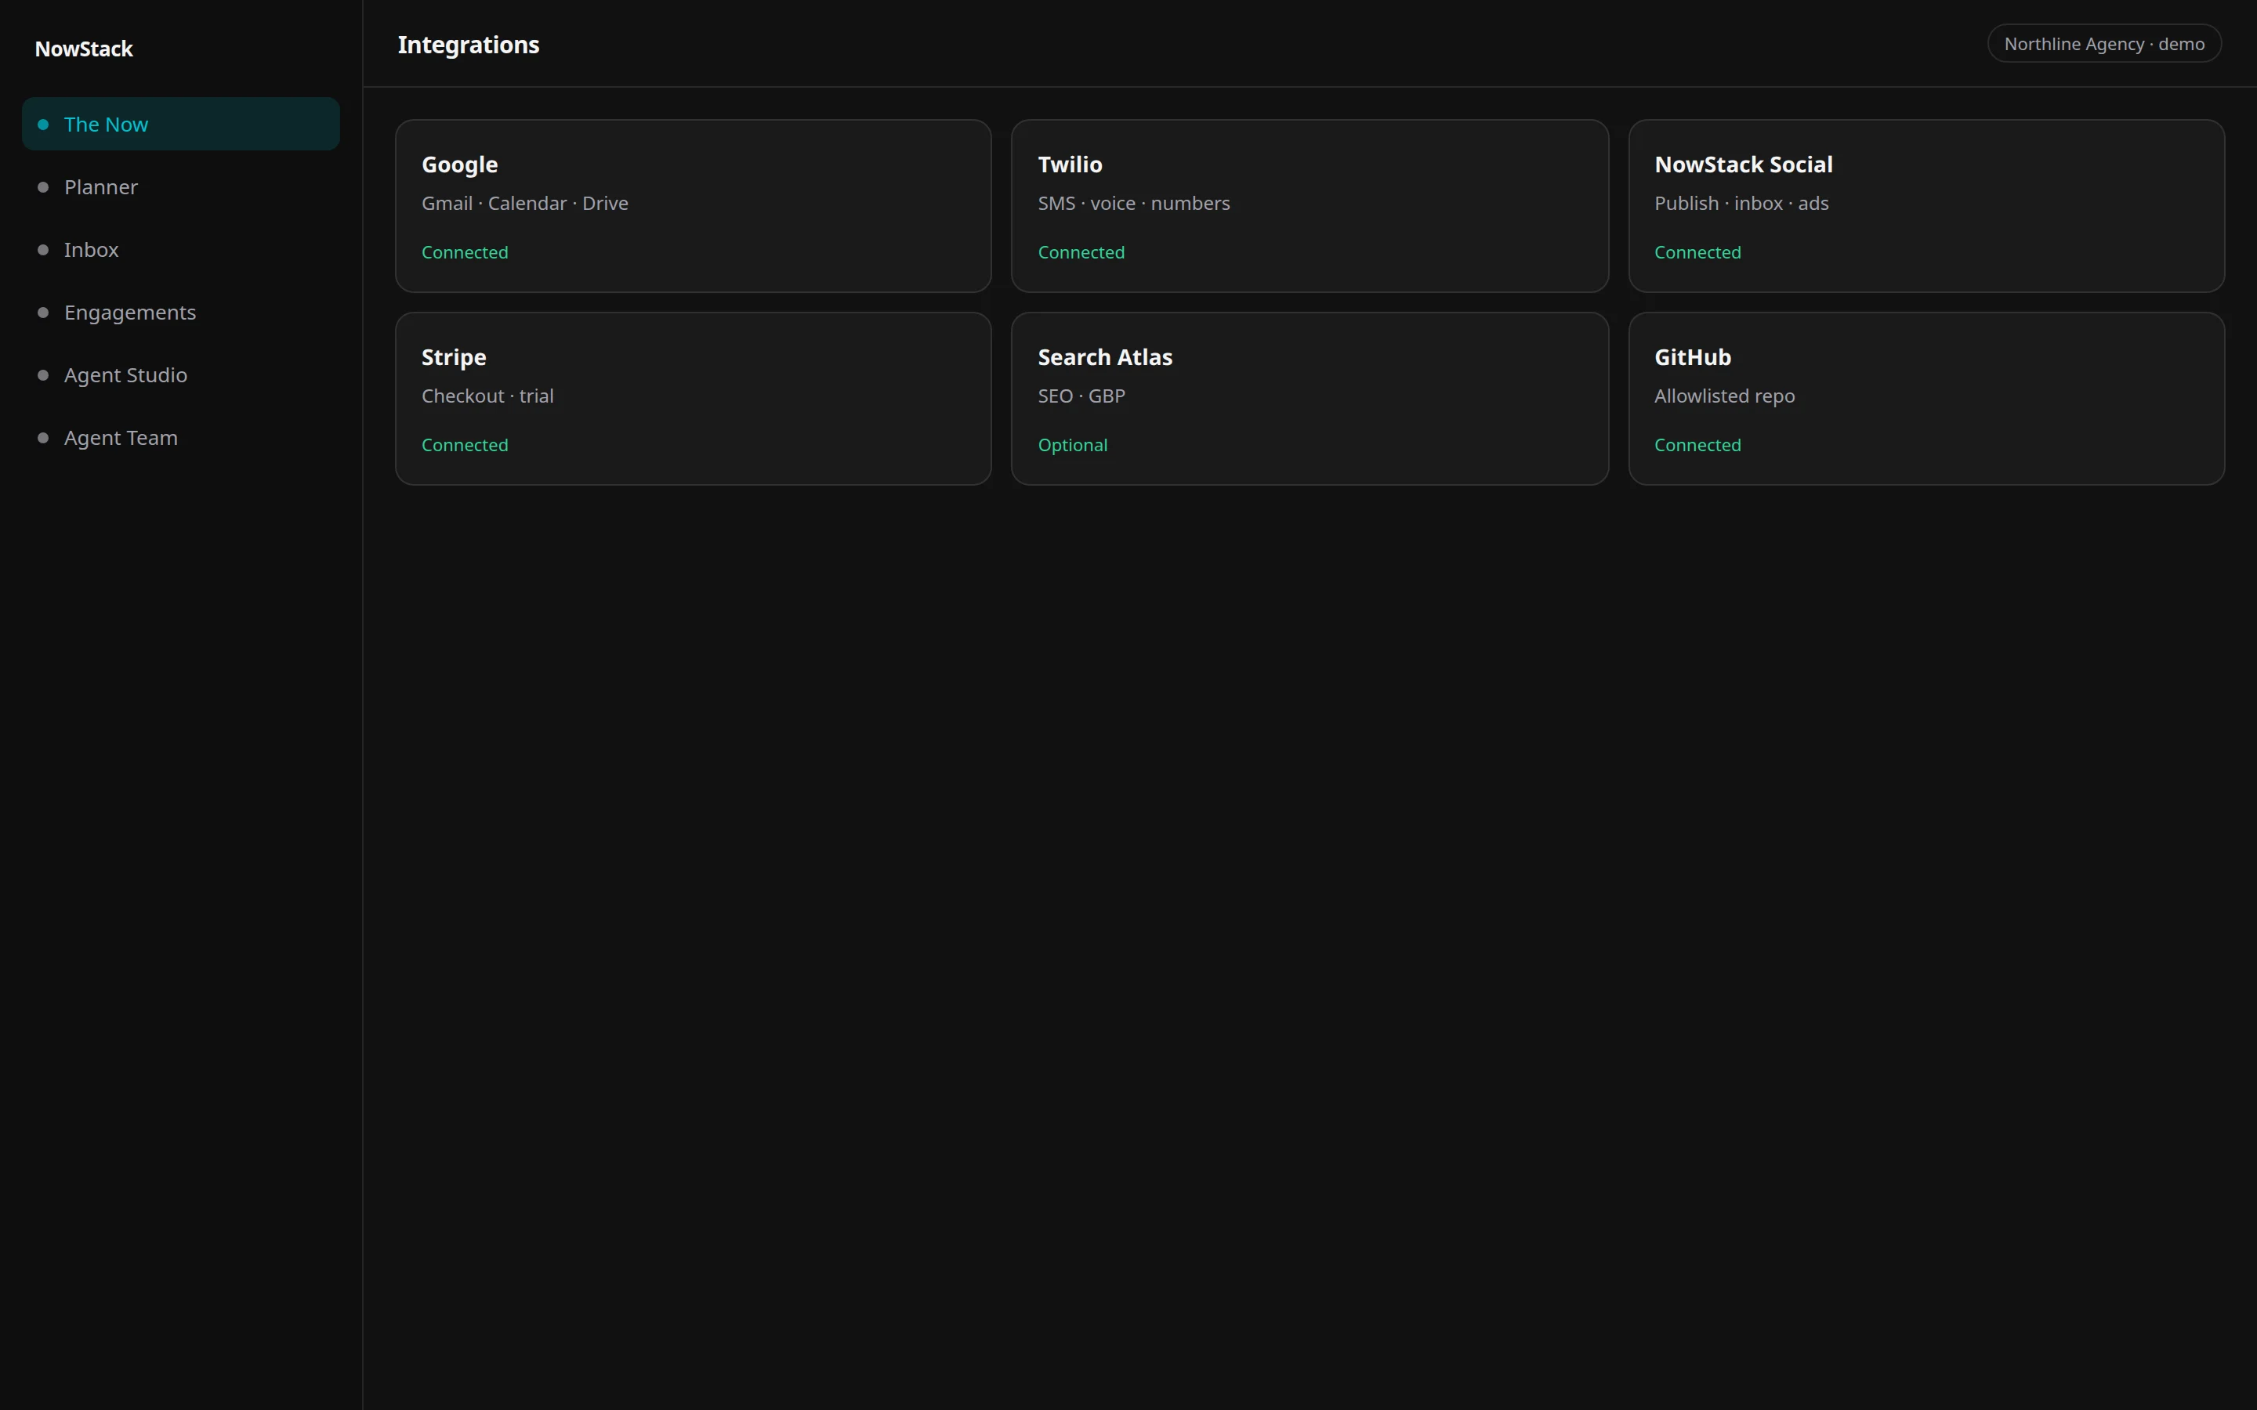2257x1410 pixels.
Task: Navigate to Engagements
Action: point(181,312)
